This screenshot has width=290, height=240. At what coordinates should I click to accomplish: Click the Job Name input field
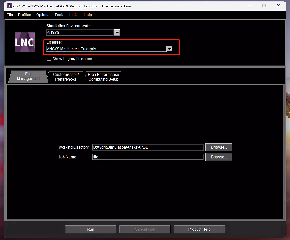click(148, 157)
